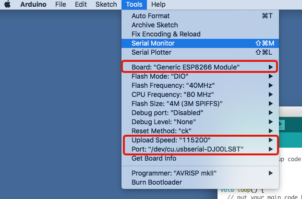Open the Sketch menu

[106, 4]
